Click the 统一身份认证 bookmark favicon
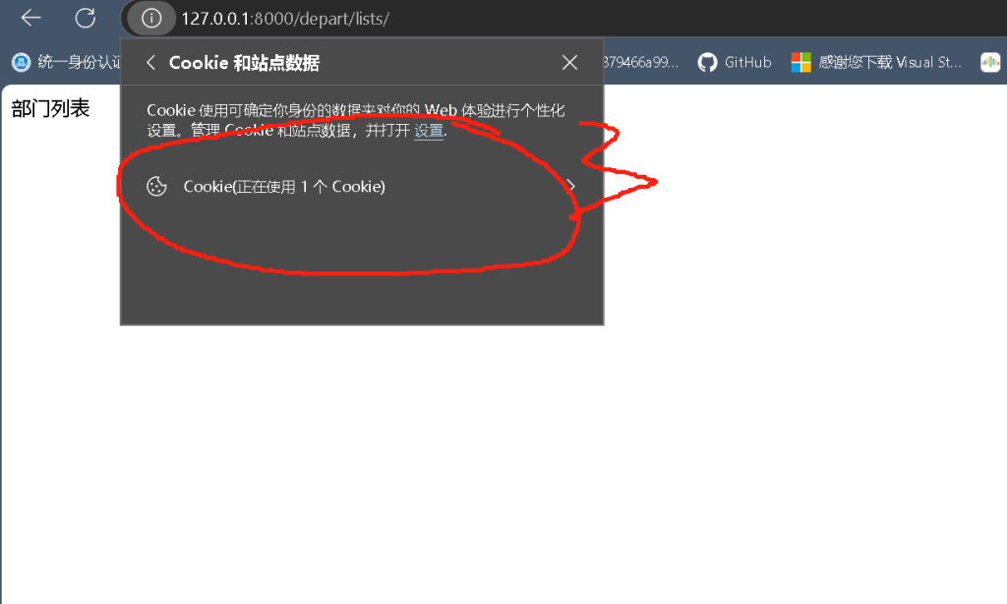The height and width of the screenshot is (604, 1007). (21, 62)
